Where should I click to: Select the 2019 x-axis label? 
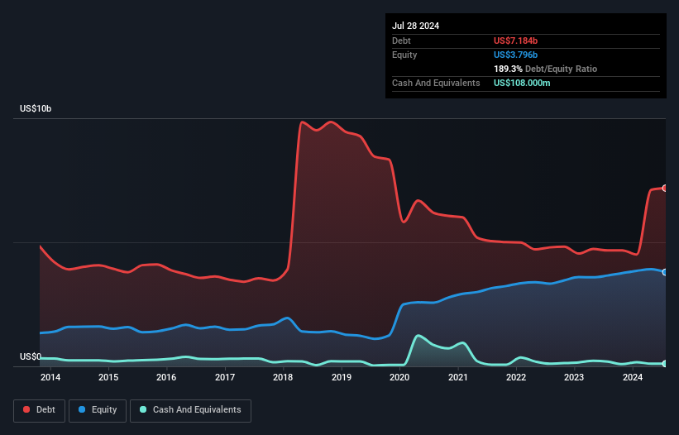click(x=342, y=377)
